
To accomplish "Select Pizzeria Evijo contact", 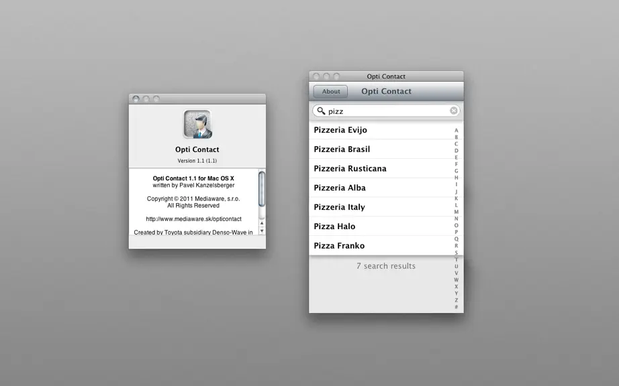I will coord(381,130).
